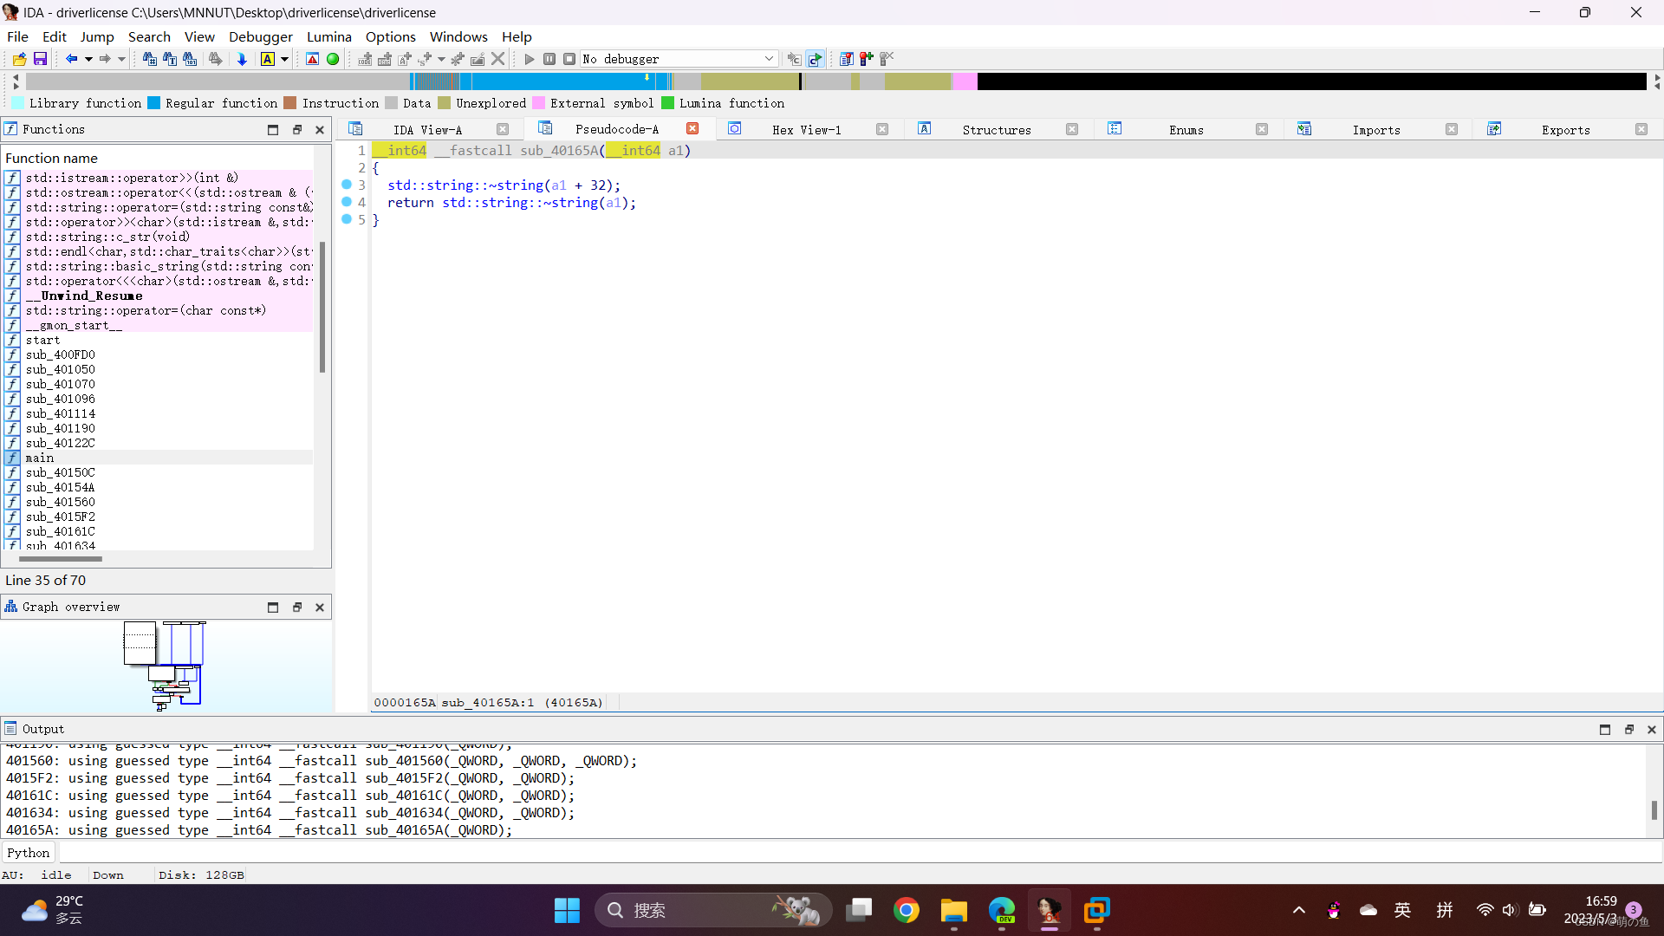Open the No debugger dropdown
Viewport: 1664px width, 936px height.
click(768, 59)
